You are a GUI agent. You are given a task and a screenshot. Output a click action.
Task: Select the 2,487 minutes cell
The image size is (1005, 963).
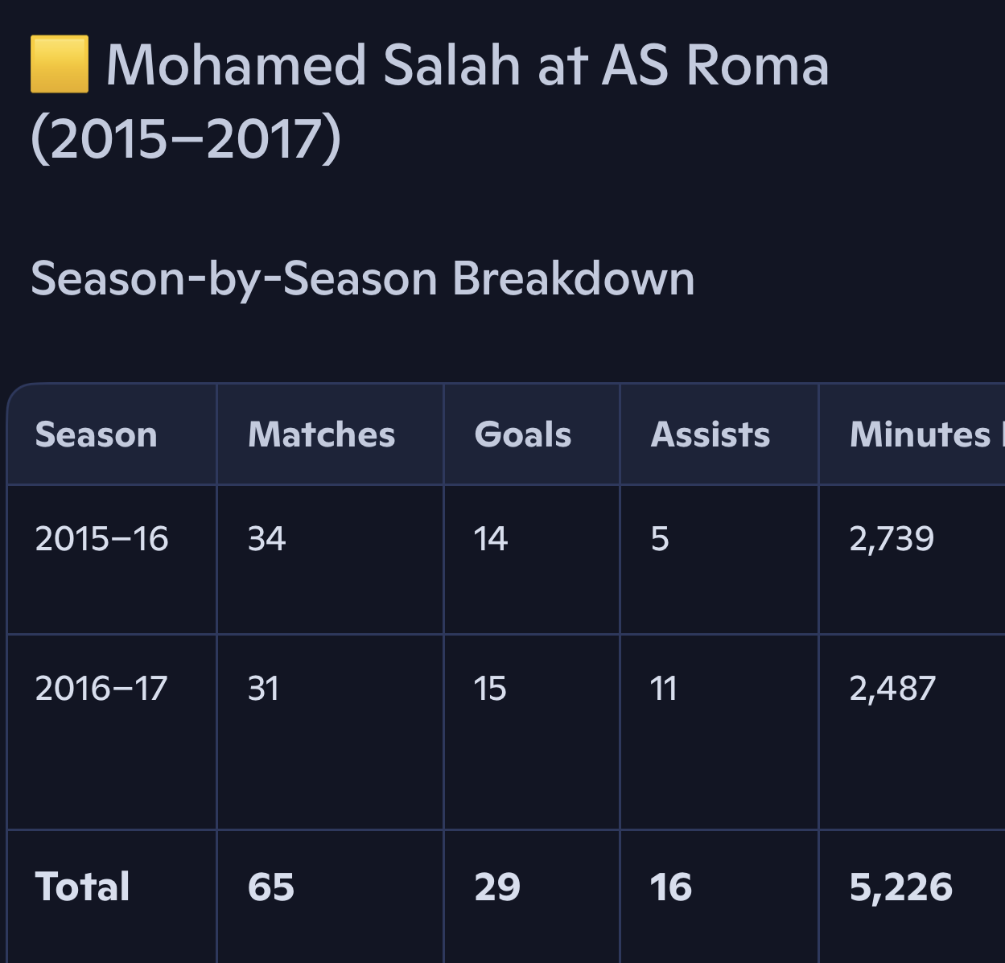point(892,689)
